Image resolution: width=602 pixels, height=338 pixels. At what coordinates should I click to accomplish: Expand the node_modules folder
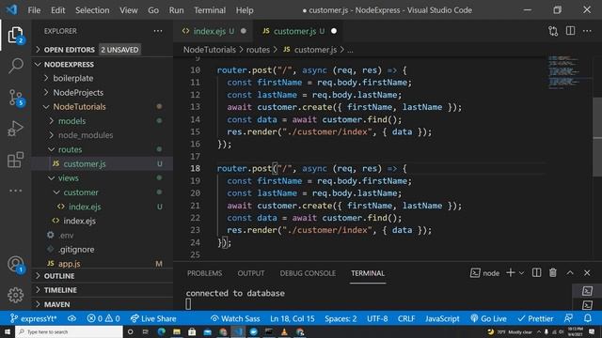[103, 135]
